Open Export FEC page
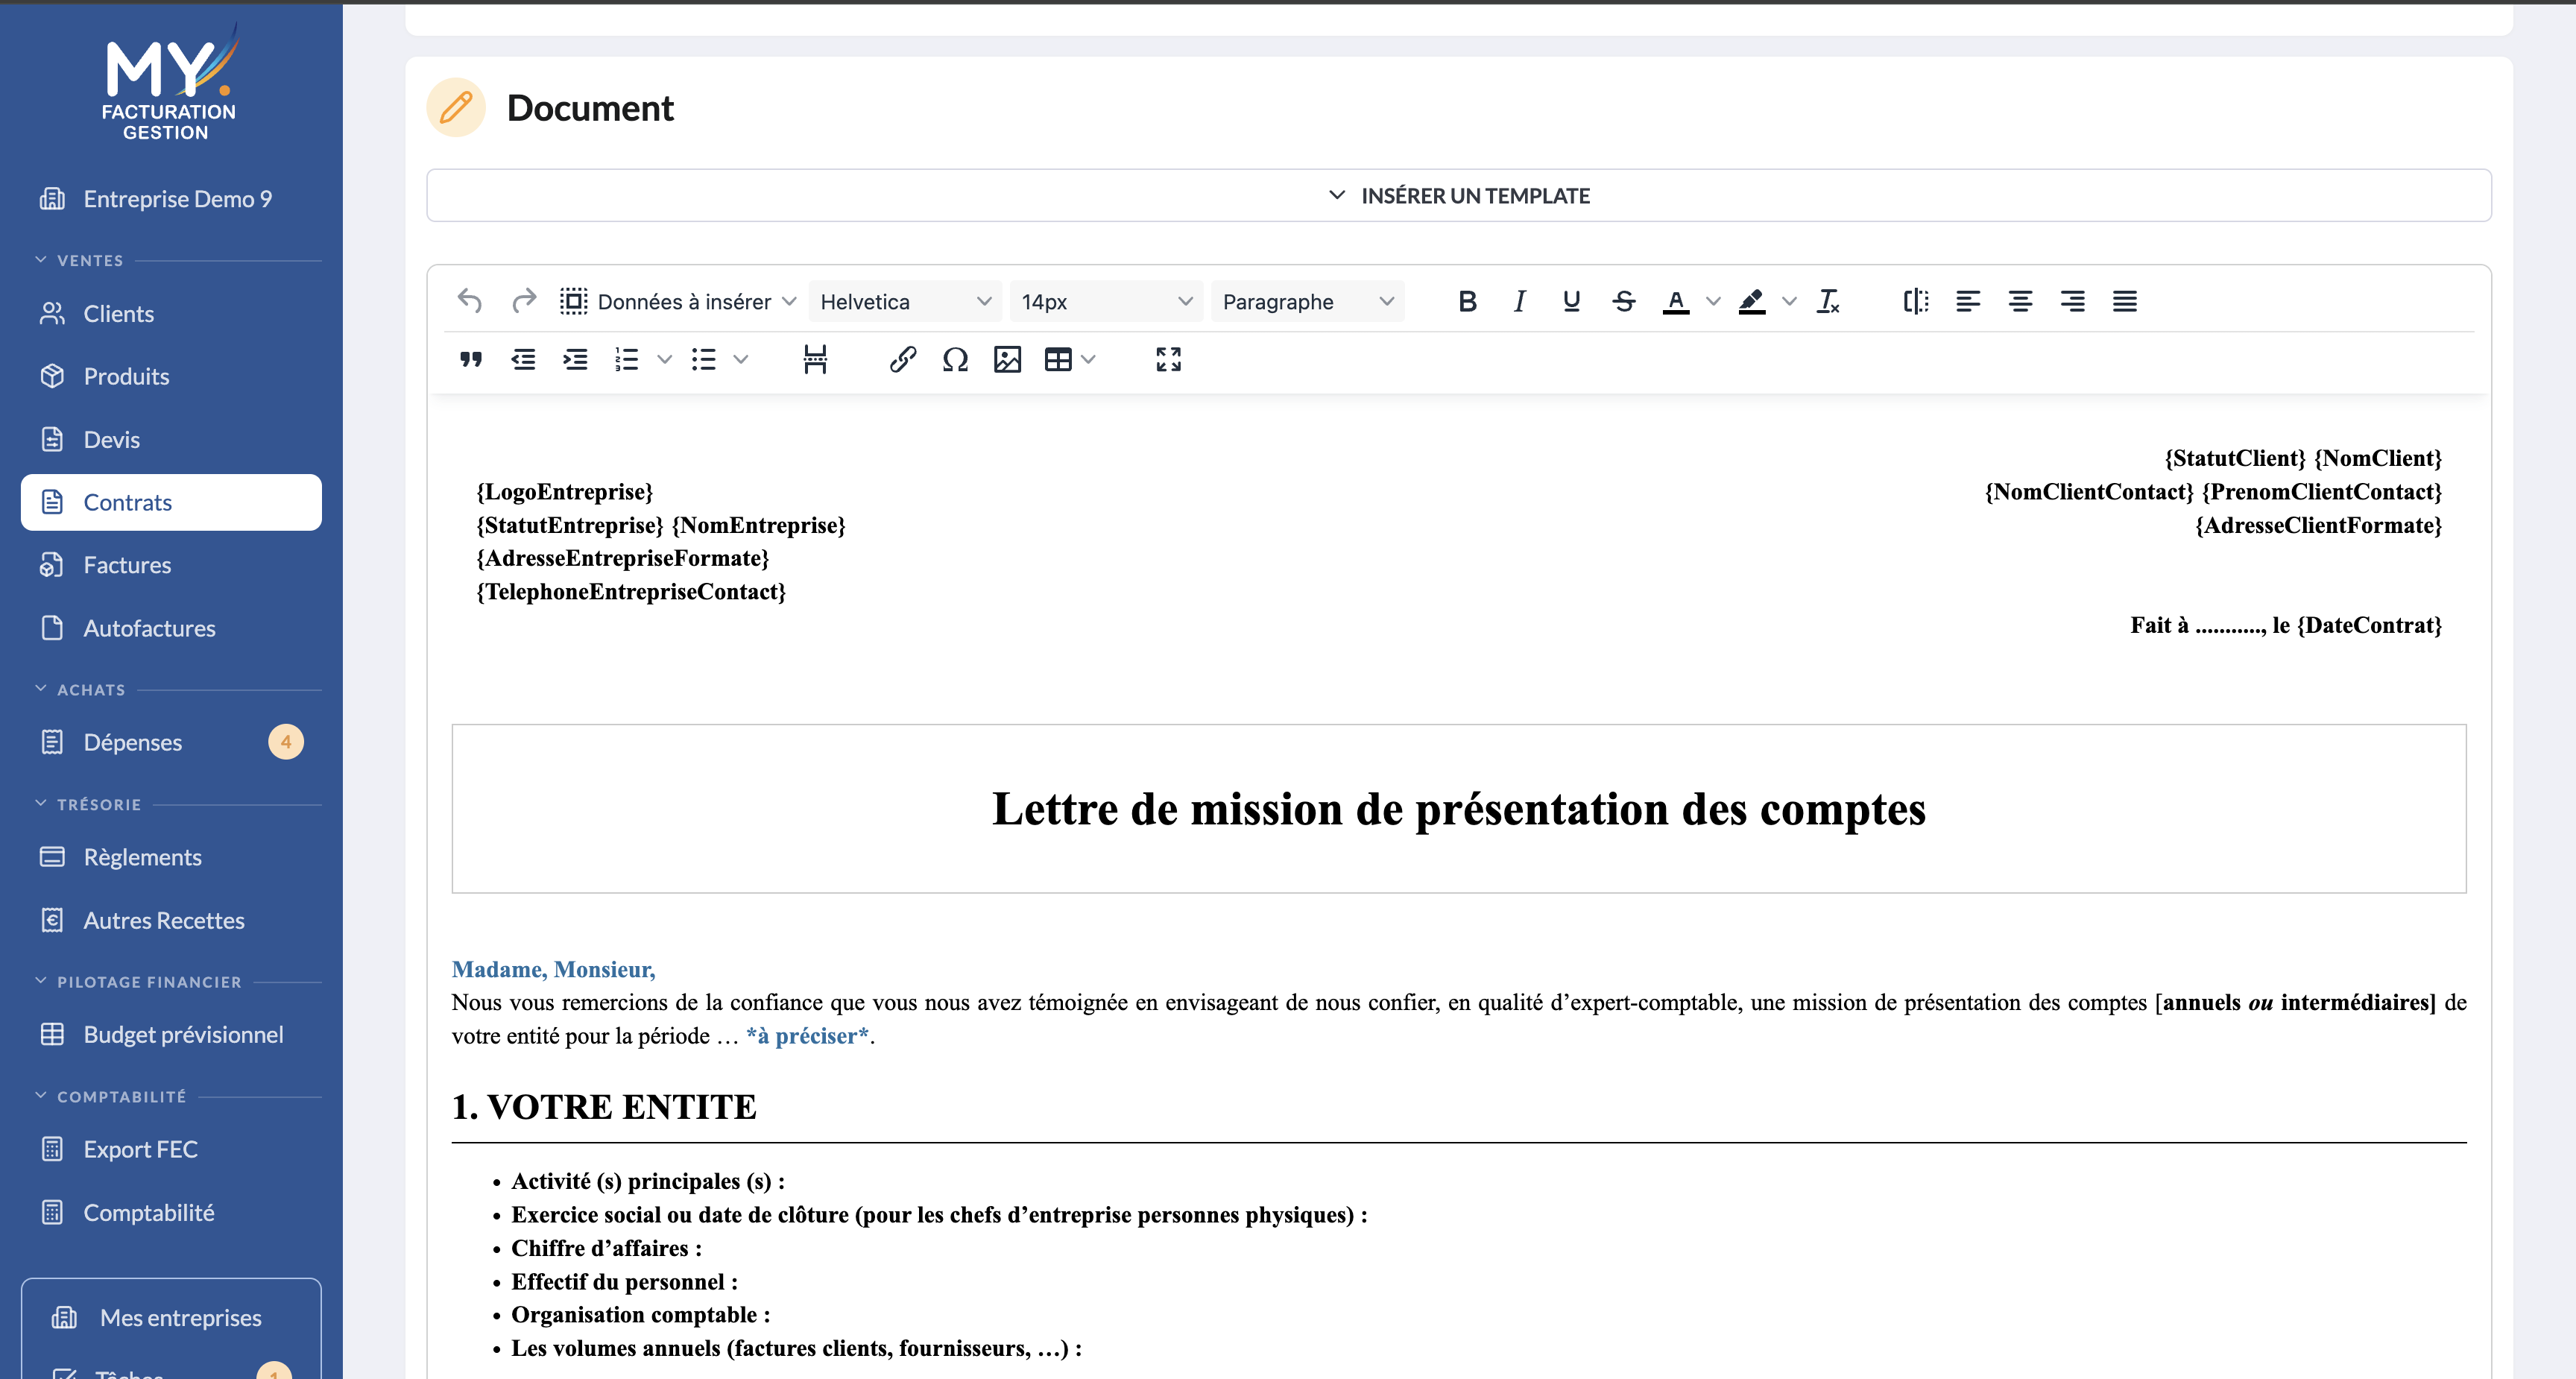This screenshot has height=1379, width=2576. (171, 1149)
